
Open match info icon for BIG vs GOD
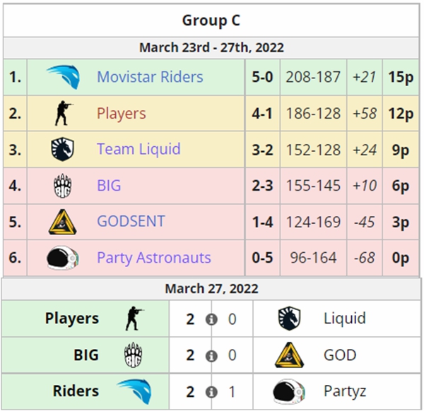(x=211, y=356)
